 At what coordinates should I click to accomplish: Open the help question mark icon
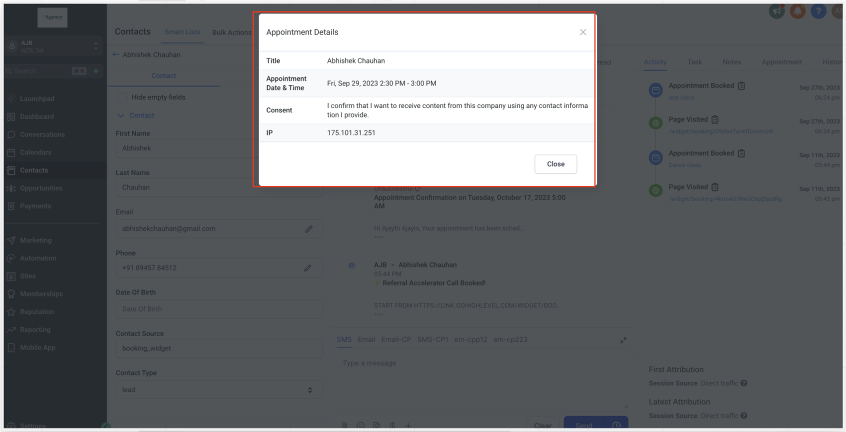pos(818,11)
